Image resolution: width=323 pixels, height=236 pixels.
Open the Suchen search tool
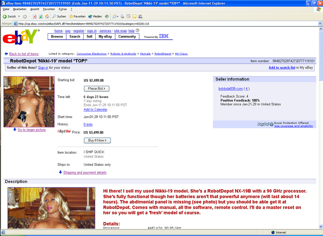(59, 16)
